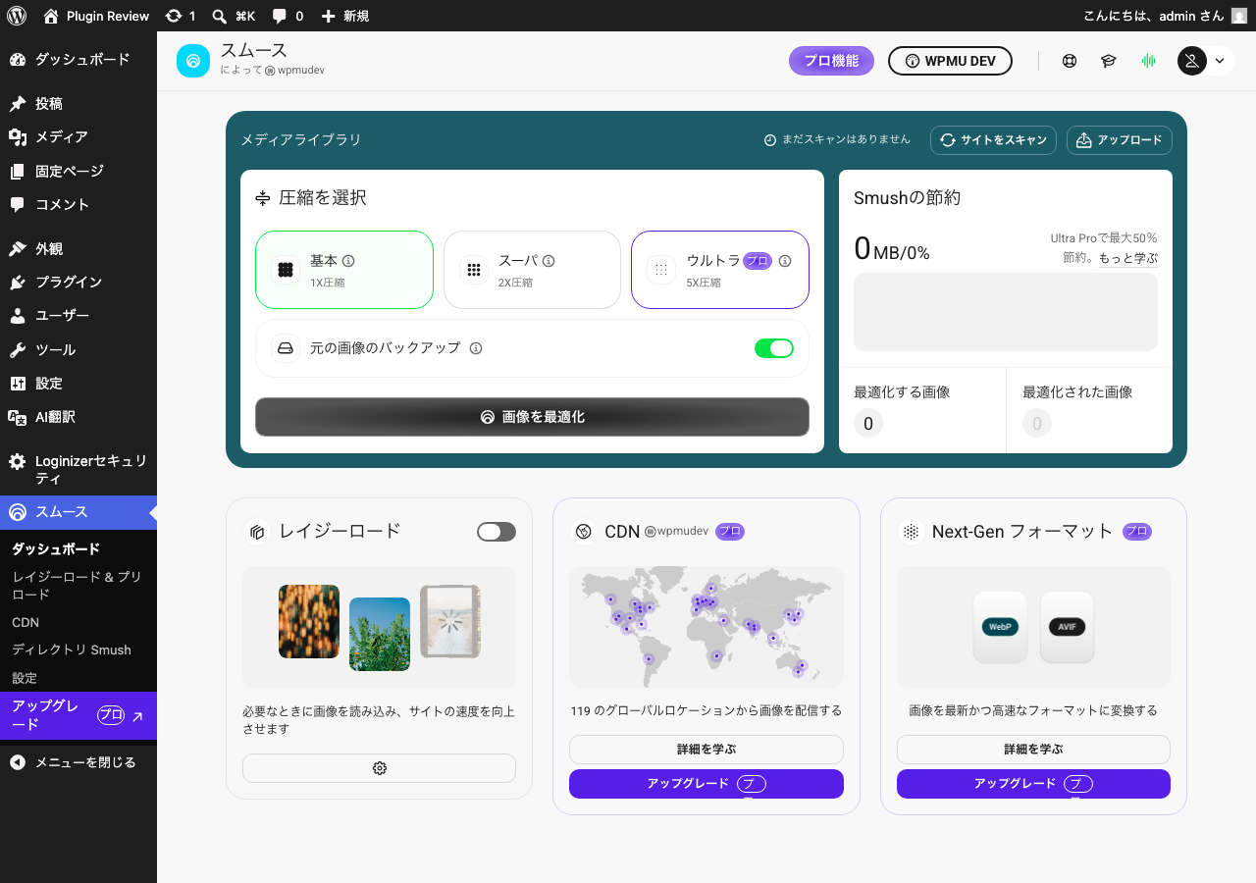Image resolution: width=1256 pixels, height=883 pixels.
Task: Click アップグレード in Next-Gen card
Action: pyautogui.click(x=1033, y=784)
